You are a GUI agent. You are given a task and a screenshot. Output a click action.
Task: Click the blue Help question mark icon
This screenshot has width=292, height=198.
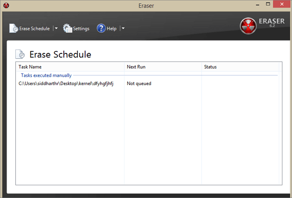(x=101, y=28)
